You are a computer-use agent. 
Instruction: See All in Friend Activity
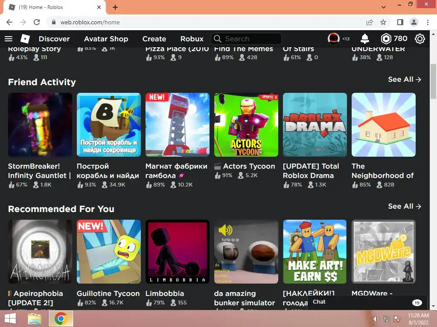[x=405, y=80]
